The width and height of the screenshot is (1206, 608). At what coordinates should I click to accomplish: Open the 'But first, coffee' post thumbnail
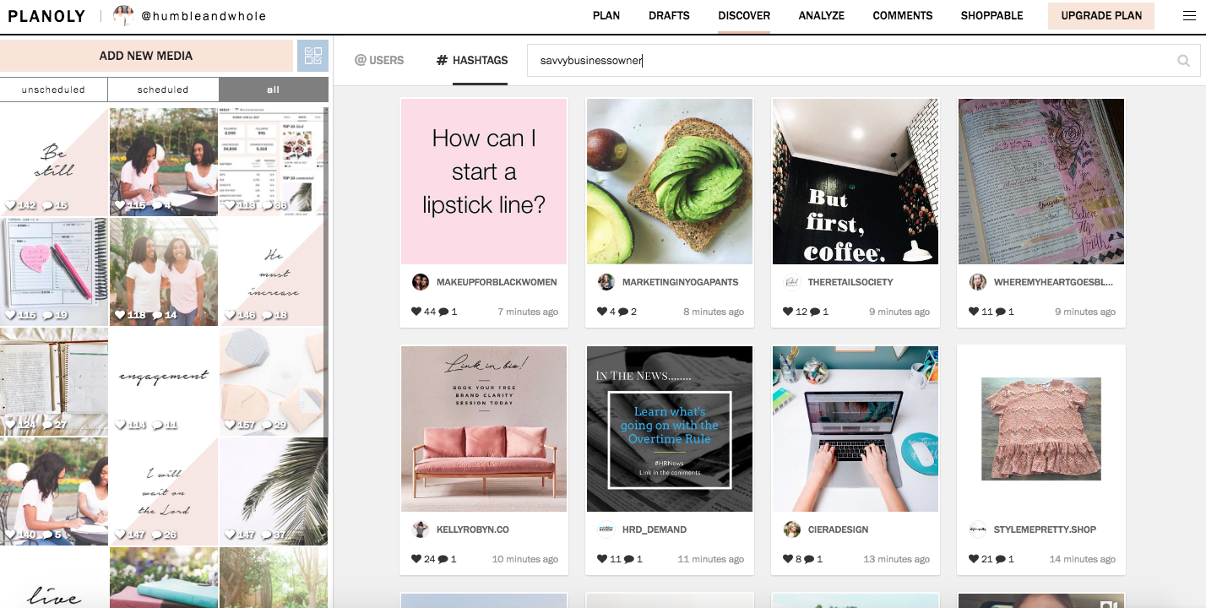pyautogui.click(x=856, y=182)
